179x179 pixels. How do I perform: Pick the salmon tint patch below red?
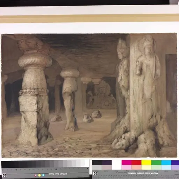tap(136, 167)
